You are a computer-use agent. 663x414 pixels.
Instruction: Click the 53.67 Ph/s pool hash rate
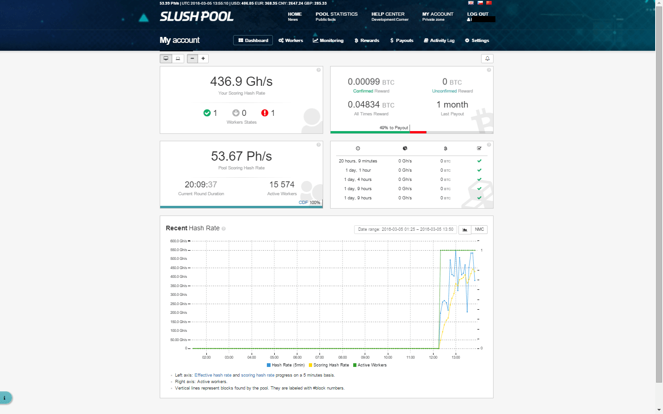[241, 156]
